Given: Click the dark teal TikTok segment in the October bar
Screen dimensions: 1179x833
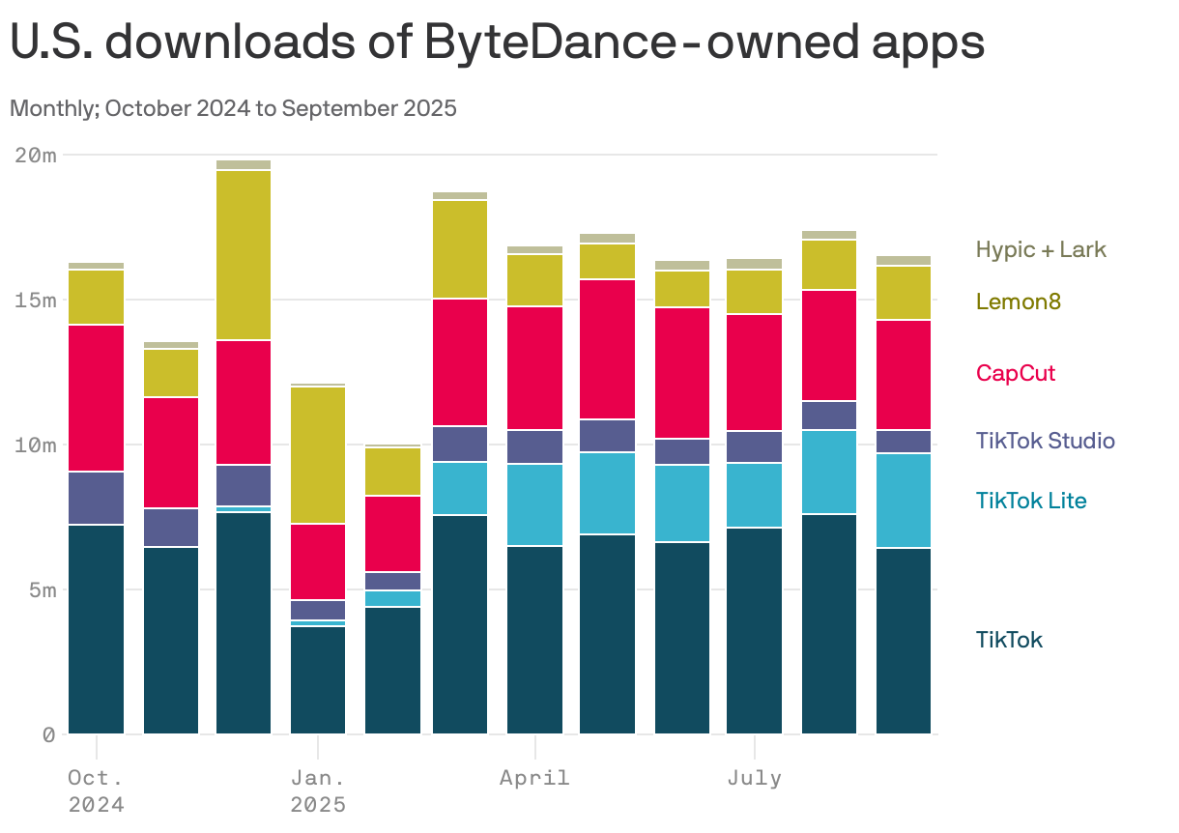Looking at the screenshot, I should [x=94, y=628].
